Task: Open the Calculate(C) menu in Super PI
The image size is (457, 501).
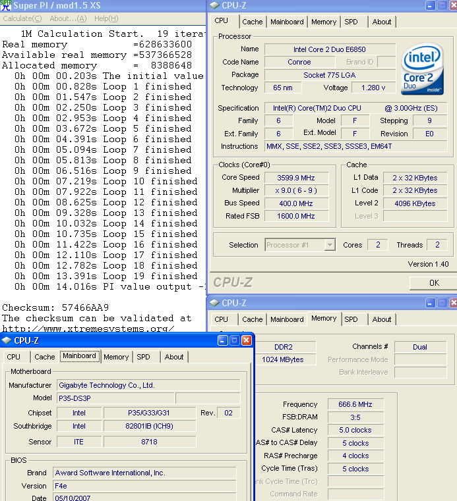Action: coord(22,18)
